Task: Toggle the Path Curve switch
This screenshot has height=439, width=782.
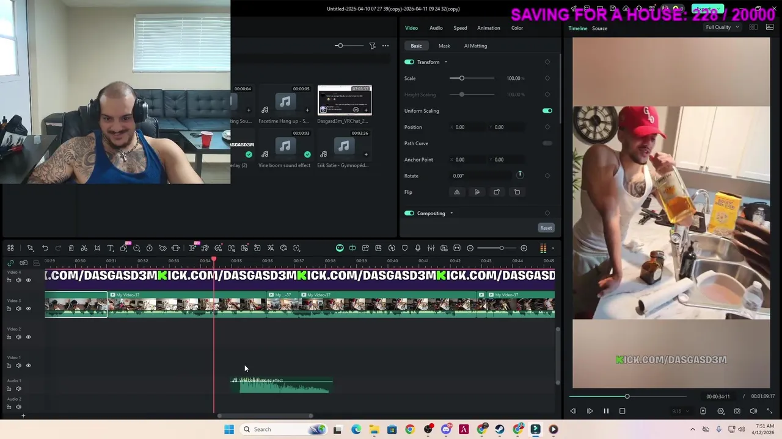Action: 547,143
